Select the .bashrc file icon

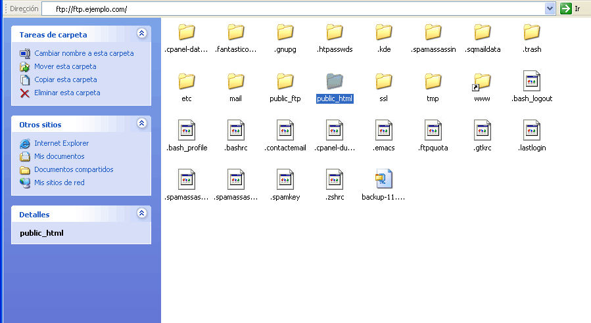[236, 130]
